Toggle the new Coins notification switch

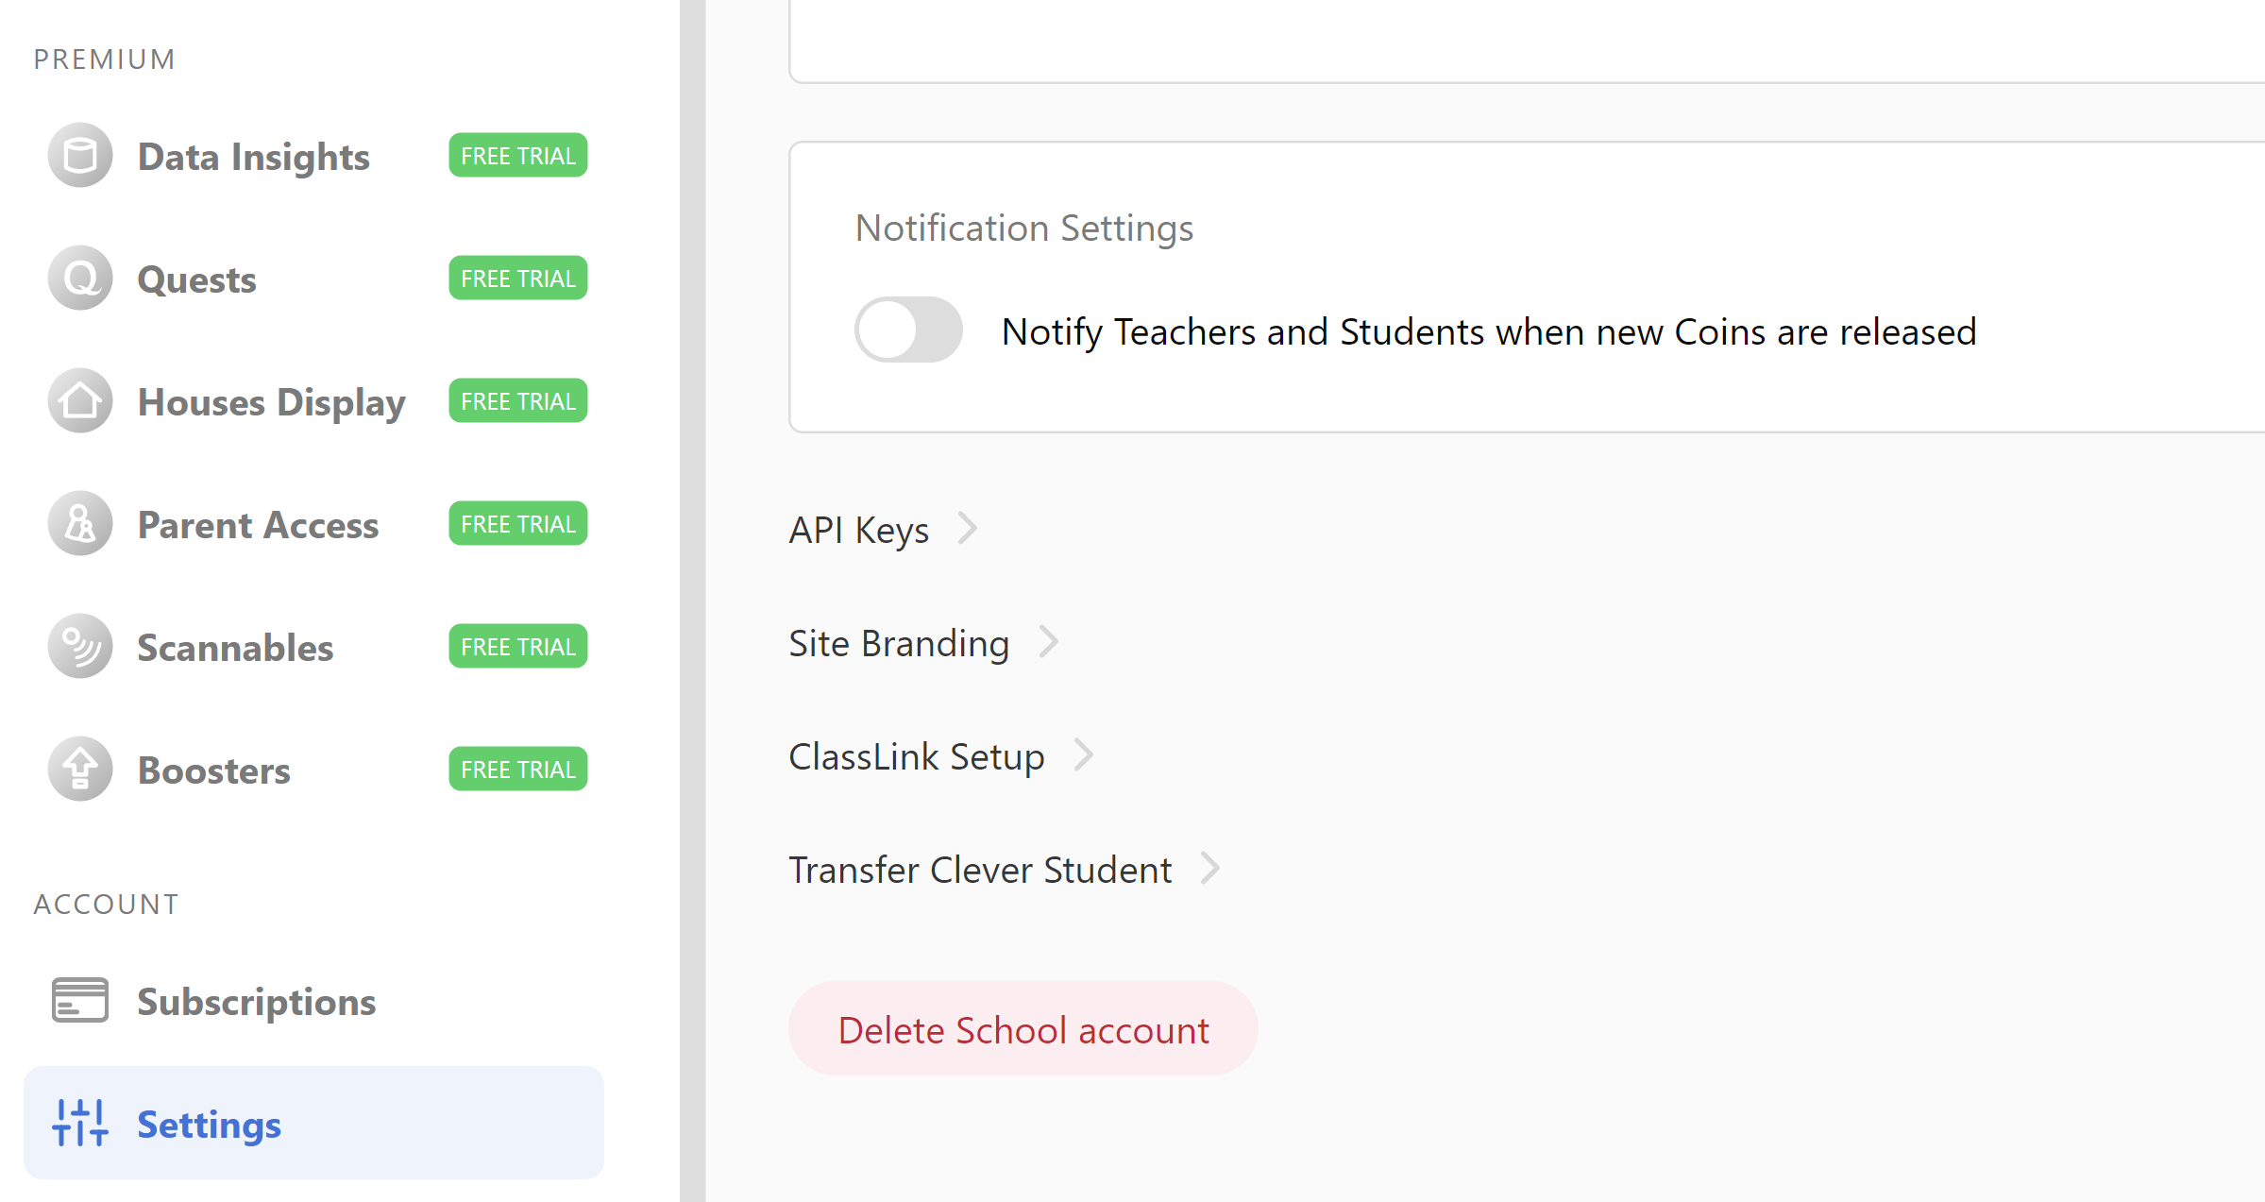[908, 330]
